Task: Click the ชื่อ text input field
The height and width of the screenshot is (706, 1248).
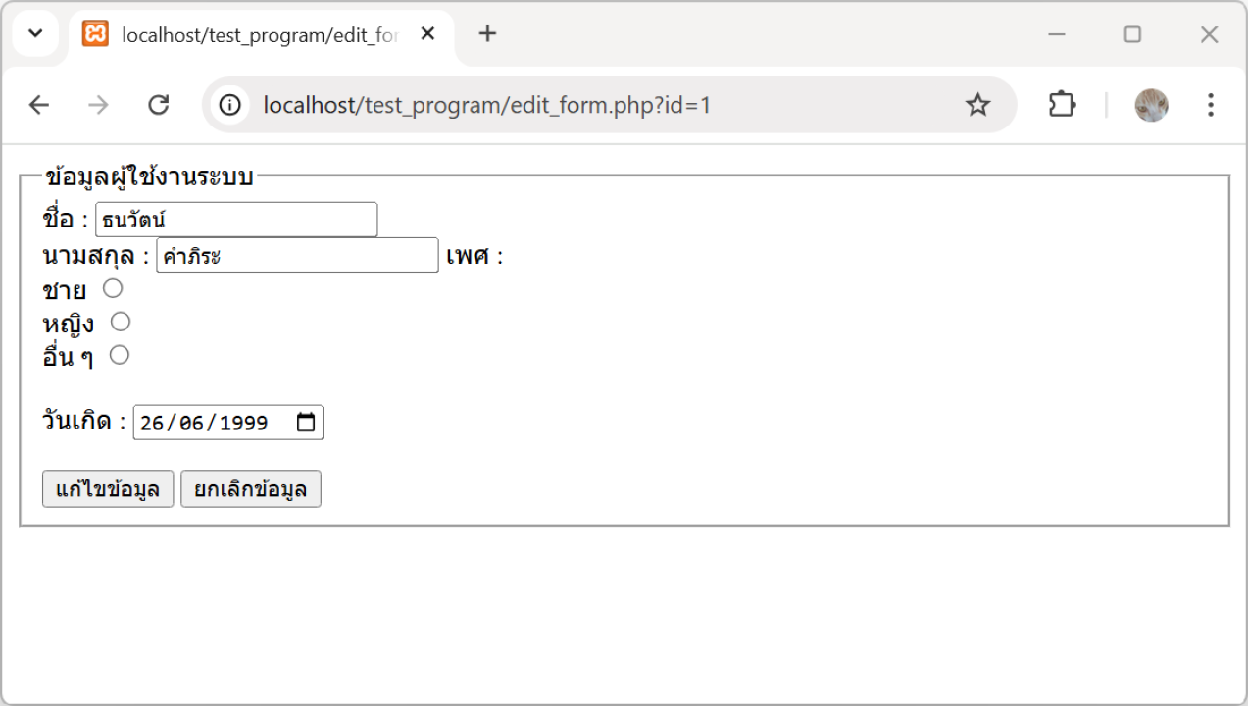Action: [235, 220]
